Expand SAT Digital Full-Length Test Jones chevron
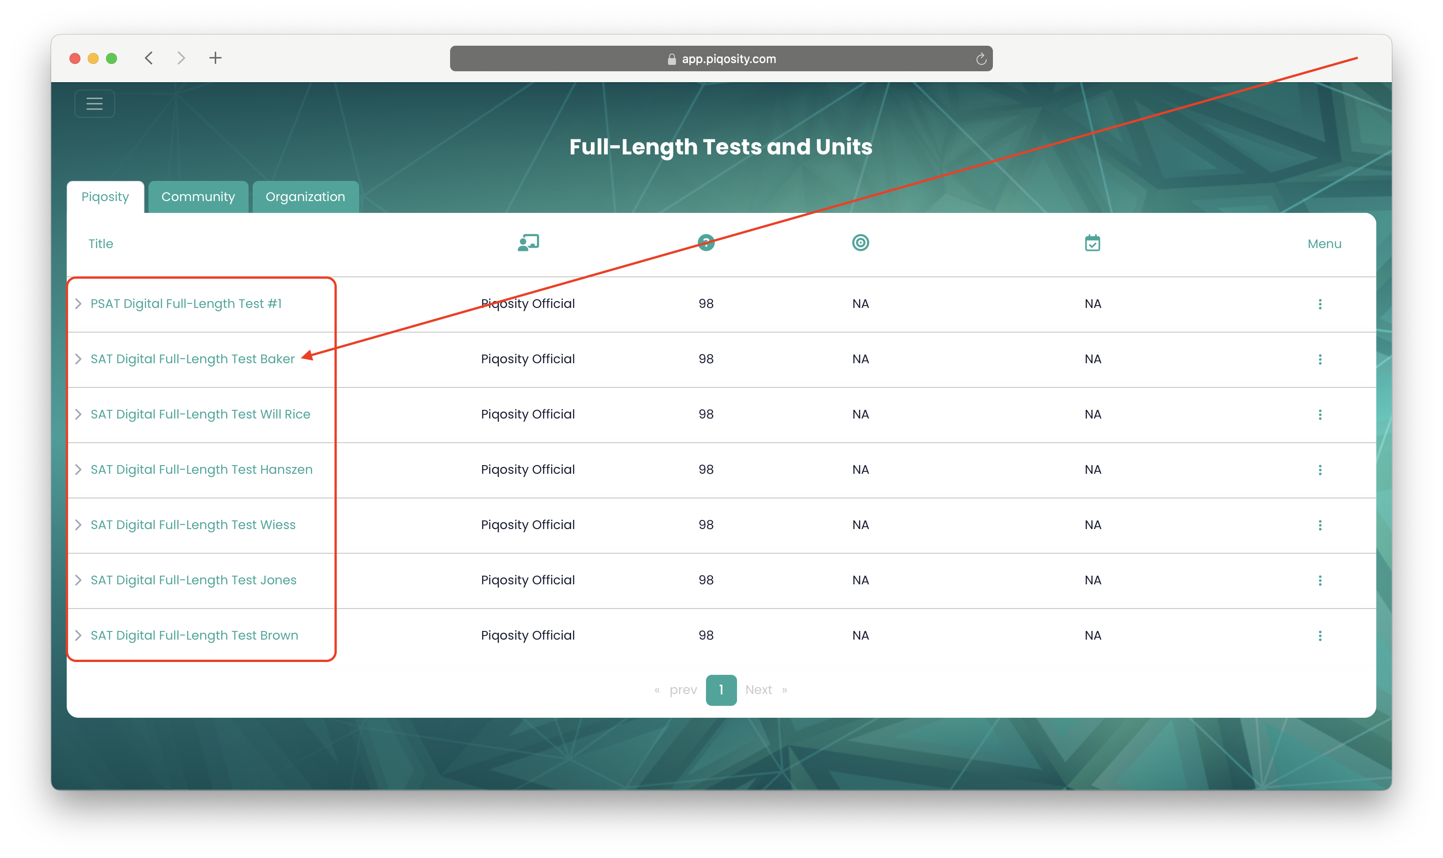 point(78,580)
